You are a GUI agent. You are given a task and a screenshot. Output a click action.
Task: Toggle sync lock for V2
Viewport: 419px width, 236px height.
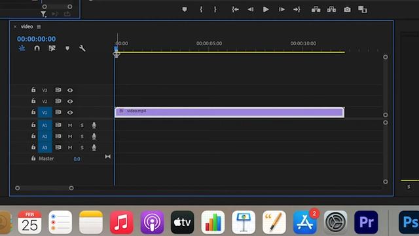58,101
